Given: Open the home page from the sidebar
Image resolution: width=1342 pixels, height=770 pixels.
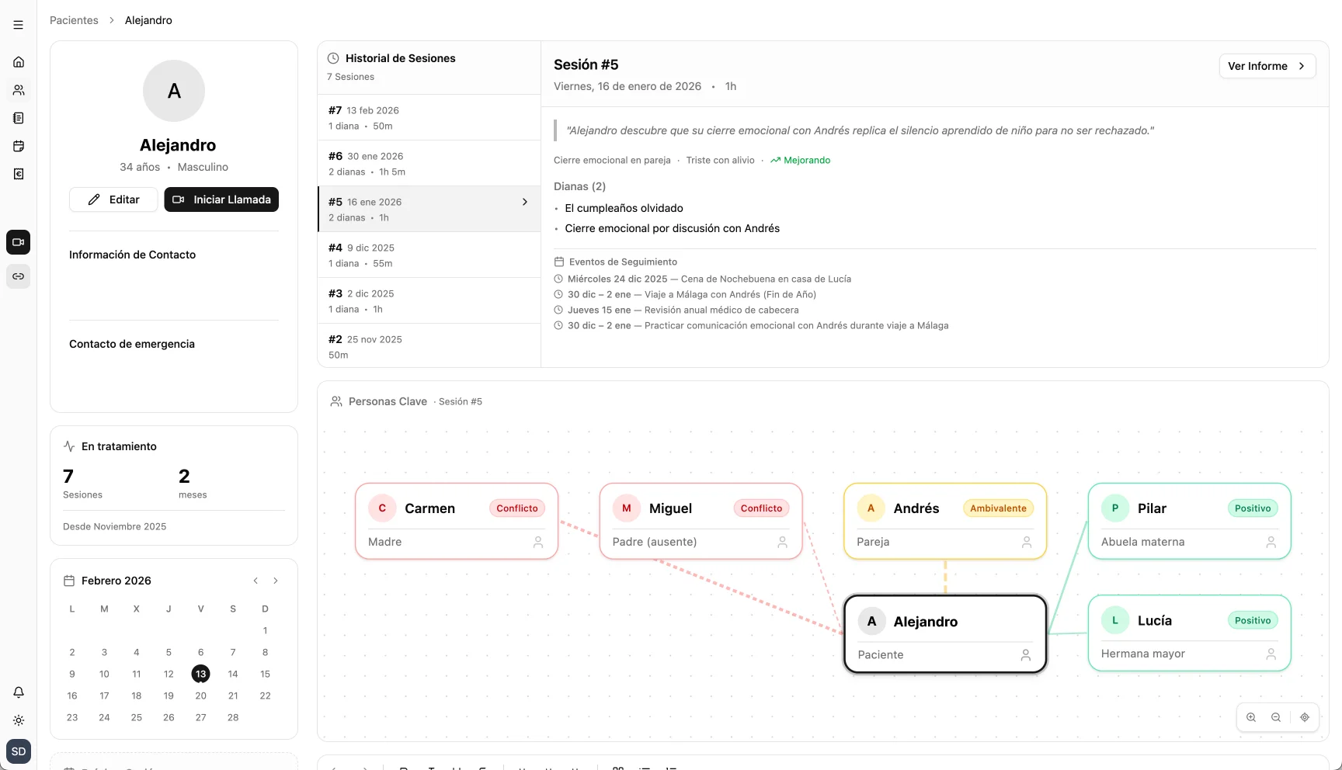Looking at the screenshot, I should pyautogui.click(x=18, y=62).
